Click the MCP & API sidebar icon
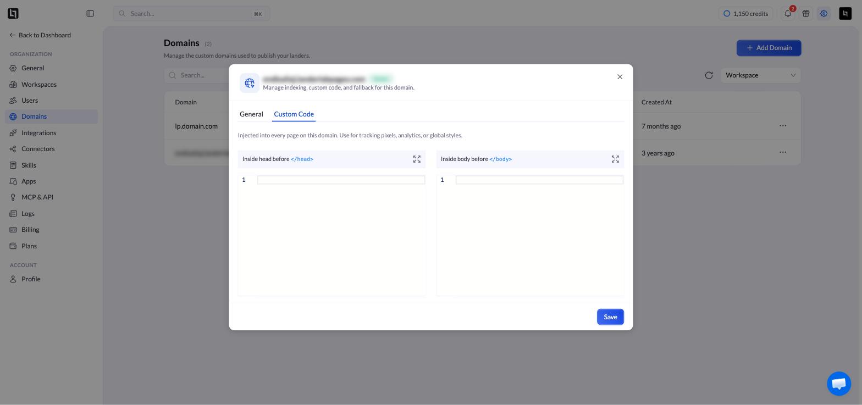 (x=13, y=197)
